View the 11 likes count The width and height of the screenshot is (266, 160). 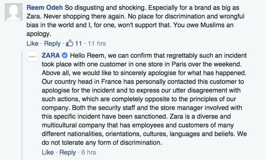(x=78, y=43)
